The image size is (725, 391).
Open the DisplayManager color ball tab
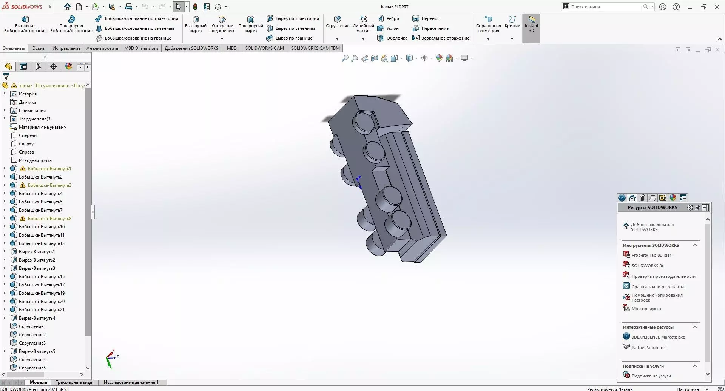[x=69, y=67]
